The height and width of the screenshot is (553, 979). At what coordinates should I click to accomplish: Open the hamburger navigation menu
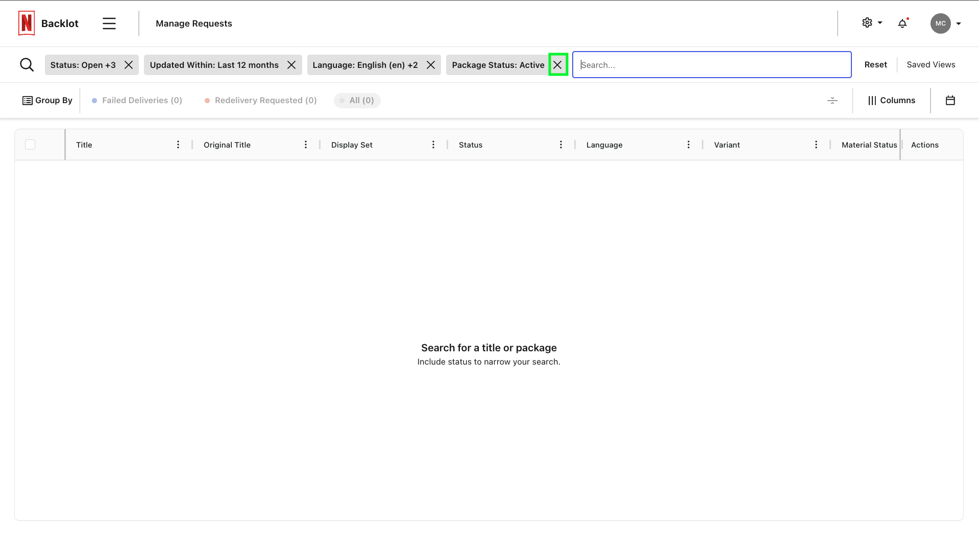click(x=109, y=23)
